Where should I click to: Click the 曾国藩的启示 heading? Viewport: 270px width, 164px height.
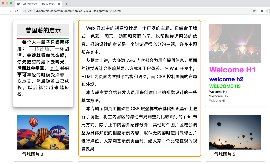point(43,30)
